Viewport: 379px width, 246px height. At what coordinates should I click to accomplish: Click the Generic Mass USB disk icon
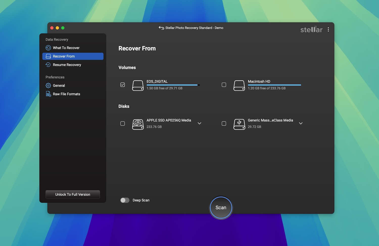(x=239, y=124)
